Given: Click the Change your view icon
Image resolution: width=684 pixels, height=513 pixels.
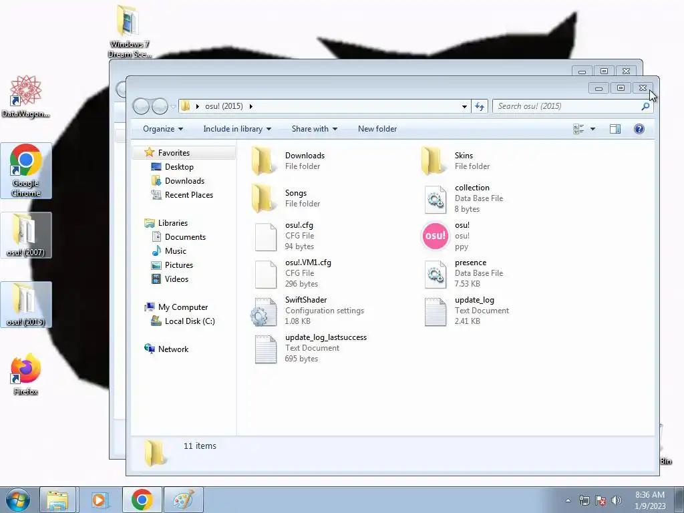Looking at the screenshot, I should pos(578,129).
